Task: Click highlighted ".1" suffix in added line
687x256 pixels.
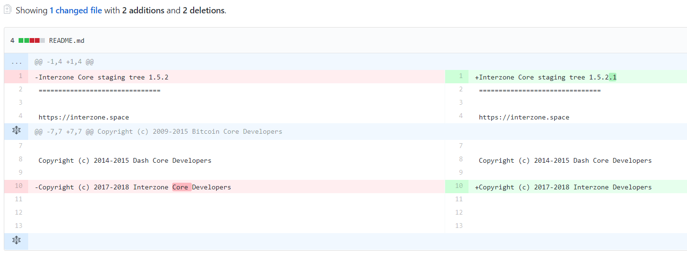Action: (x=613, y=77)
